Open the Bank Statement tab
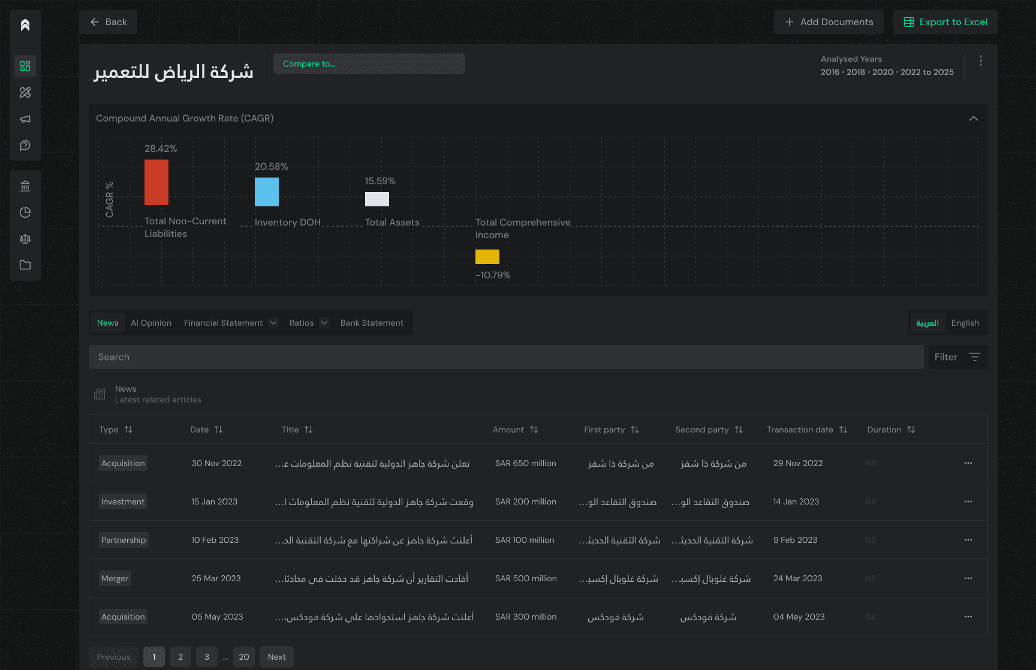This screenshot has height=670, width=1036. [372, 323]
